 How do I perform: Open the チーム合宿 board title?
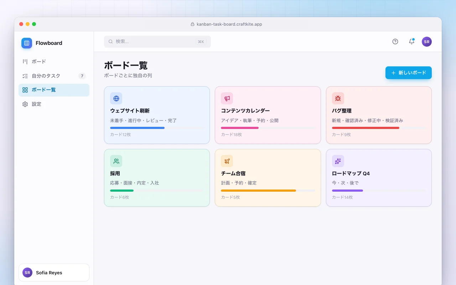pyautogui.click(x=233, y=173)
